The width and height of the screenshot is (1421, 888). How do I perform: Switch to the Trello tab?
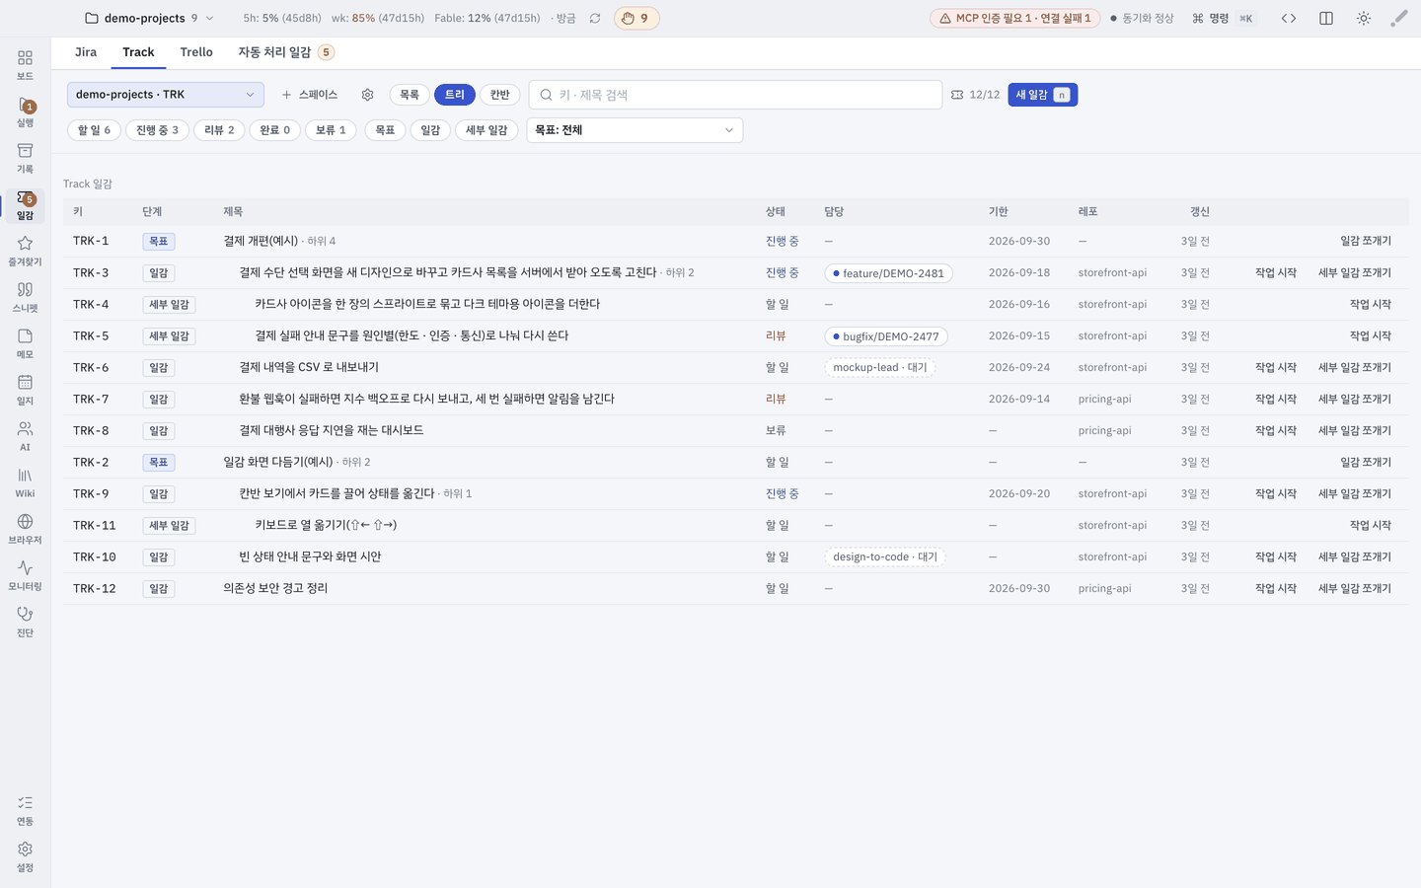[196, 52]
